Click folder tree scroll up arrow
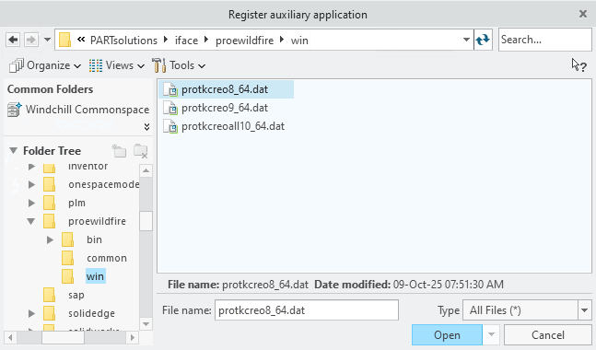Viewport: 596px width, 350px height. pyautogui.click(x=146, y=171)
